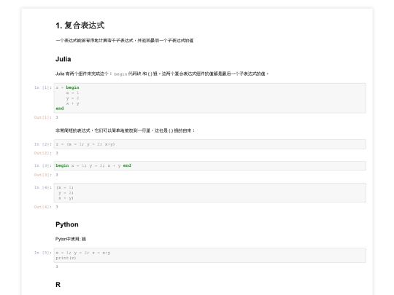The image size is (394, 295).
Task: Click the output value 3 of Out[4]
Action: (x=57, y=207)
